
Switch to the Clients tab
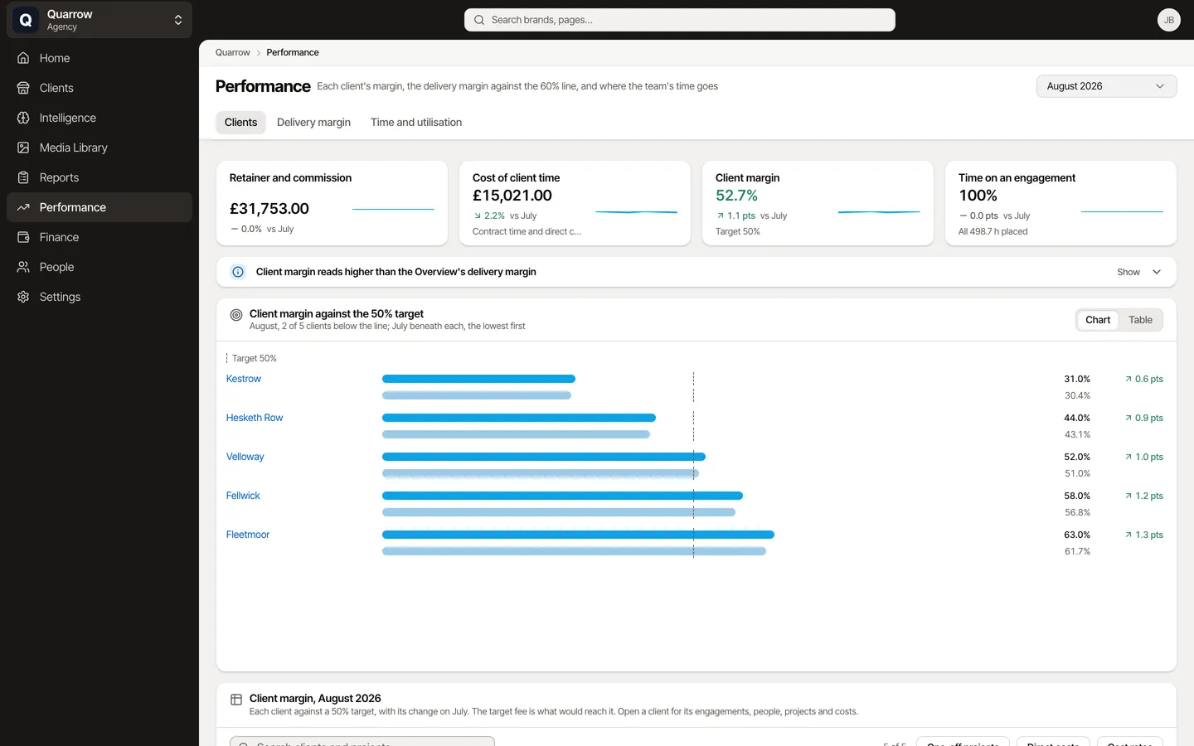point(240,123)
